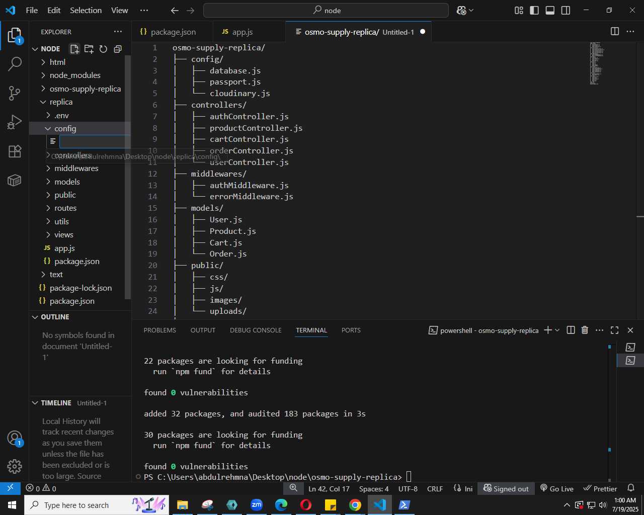
Task: Go back using the navigation arrow
Action: (175, 11)
